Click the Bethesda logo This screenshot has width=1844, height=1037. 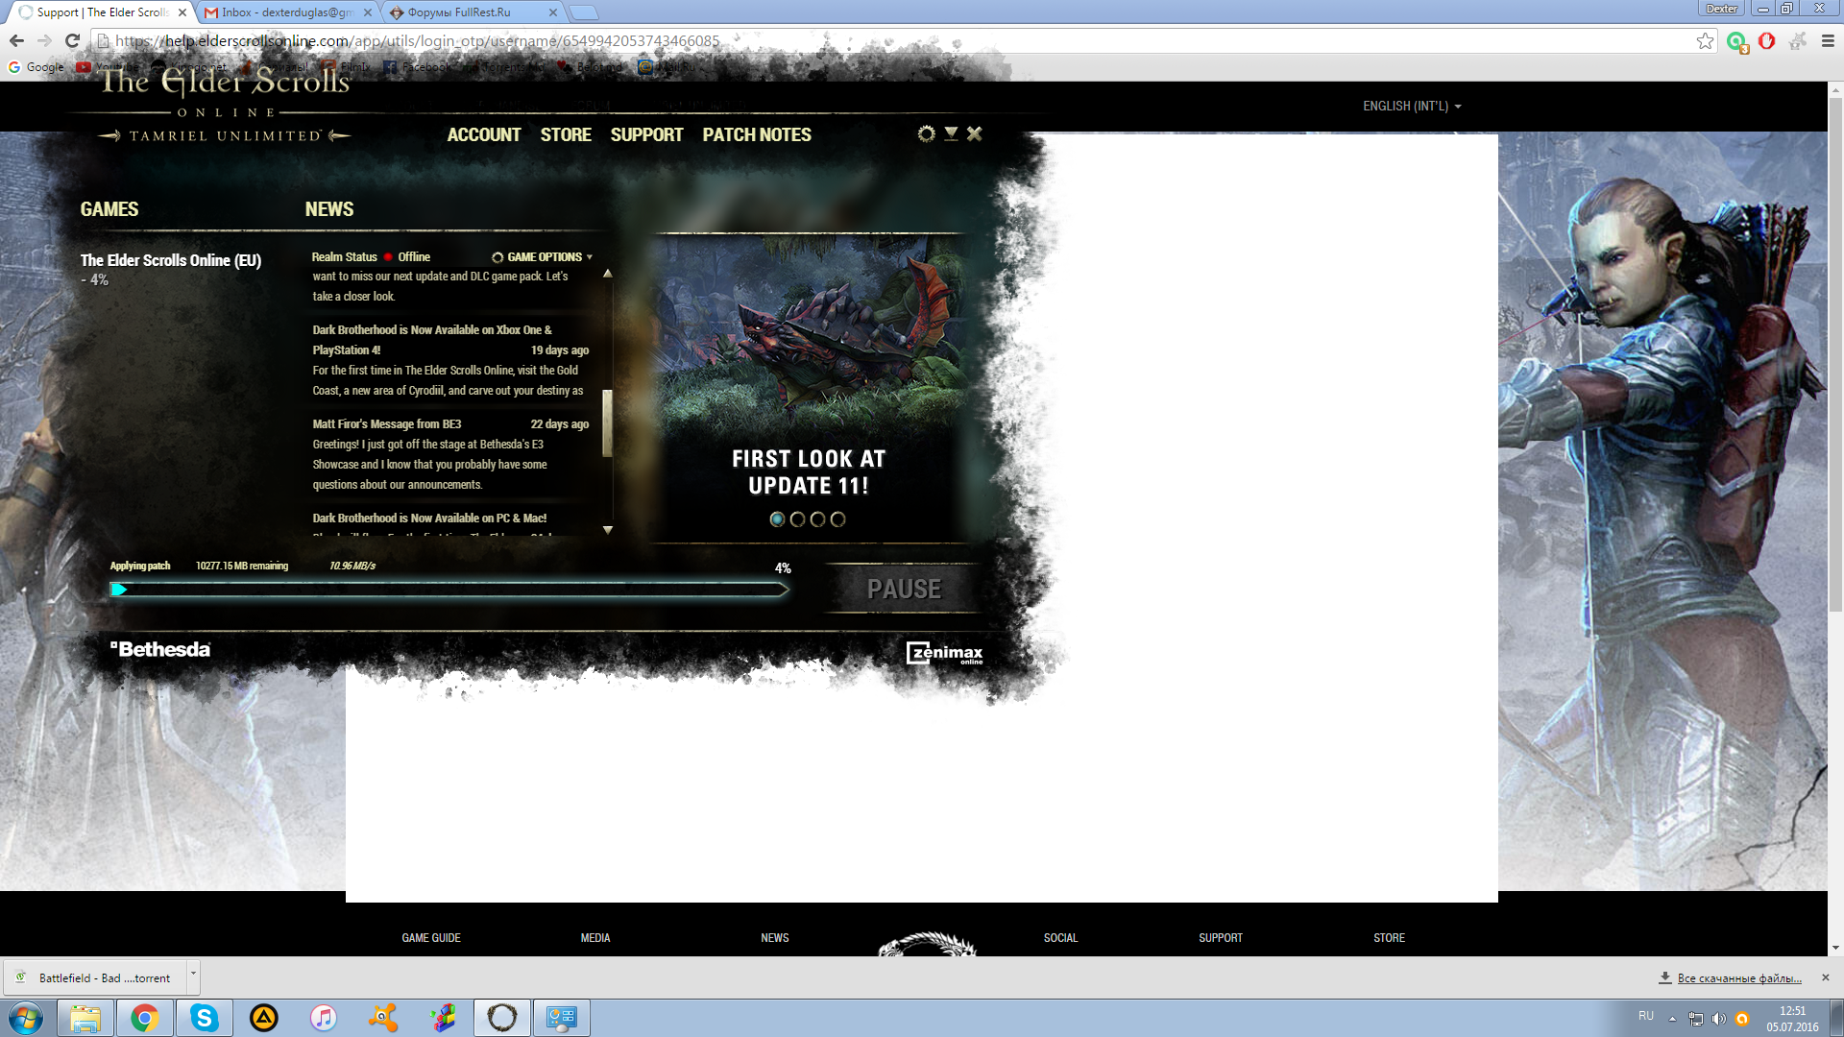coord(160,649)
